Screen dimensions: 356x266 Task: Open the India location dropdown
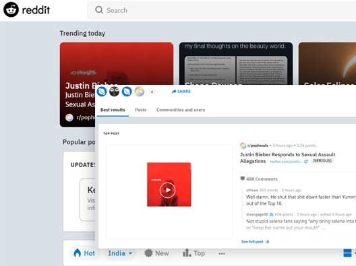(x=120, y=253)
